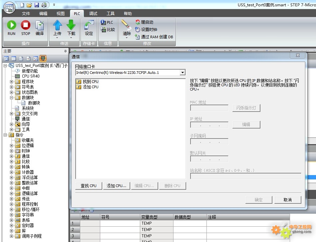Click the green RUN icon
The image size is (316, 242).
coord(11,25)
